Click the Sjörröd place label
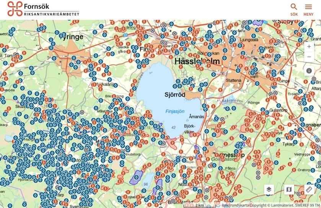The image size is (321, 208). [175, 95]
